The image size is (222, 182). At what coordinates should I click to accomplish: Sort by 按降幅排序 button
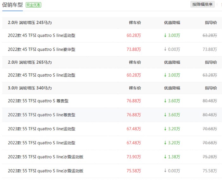(202, 4)
